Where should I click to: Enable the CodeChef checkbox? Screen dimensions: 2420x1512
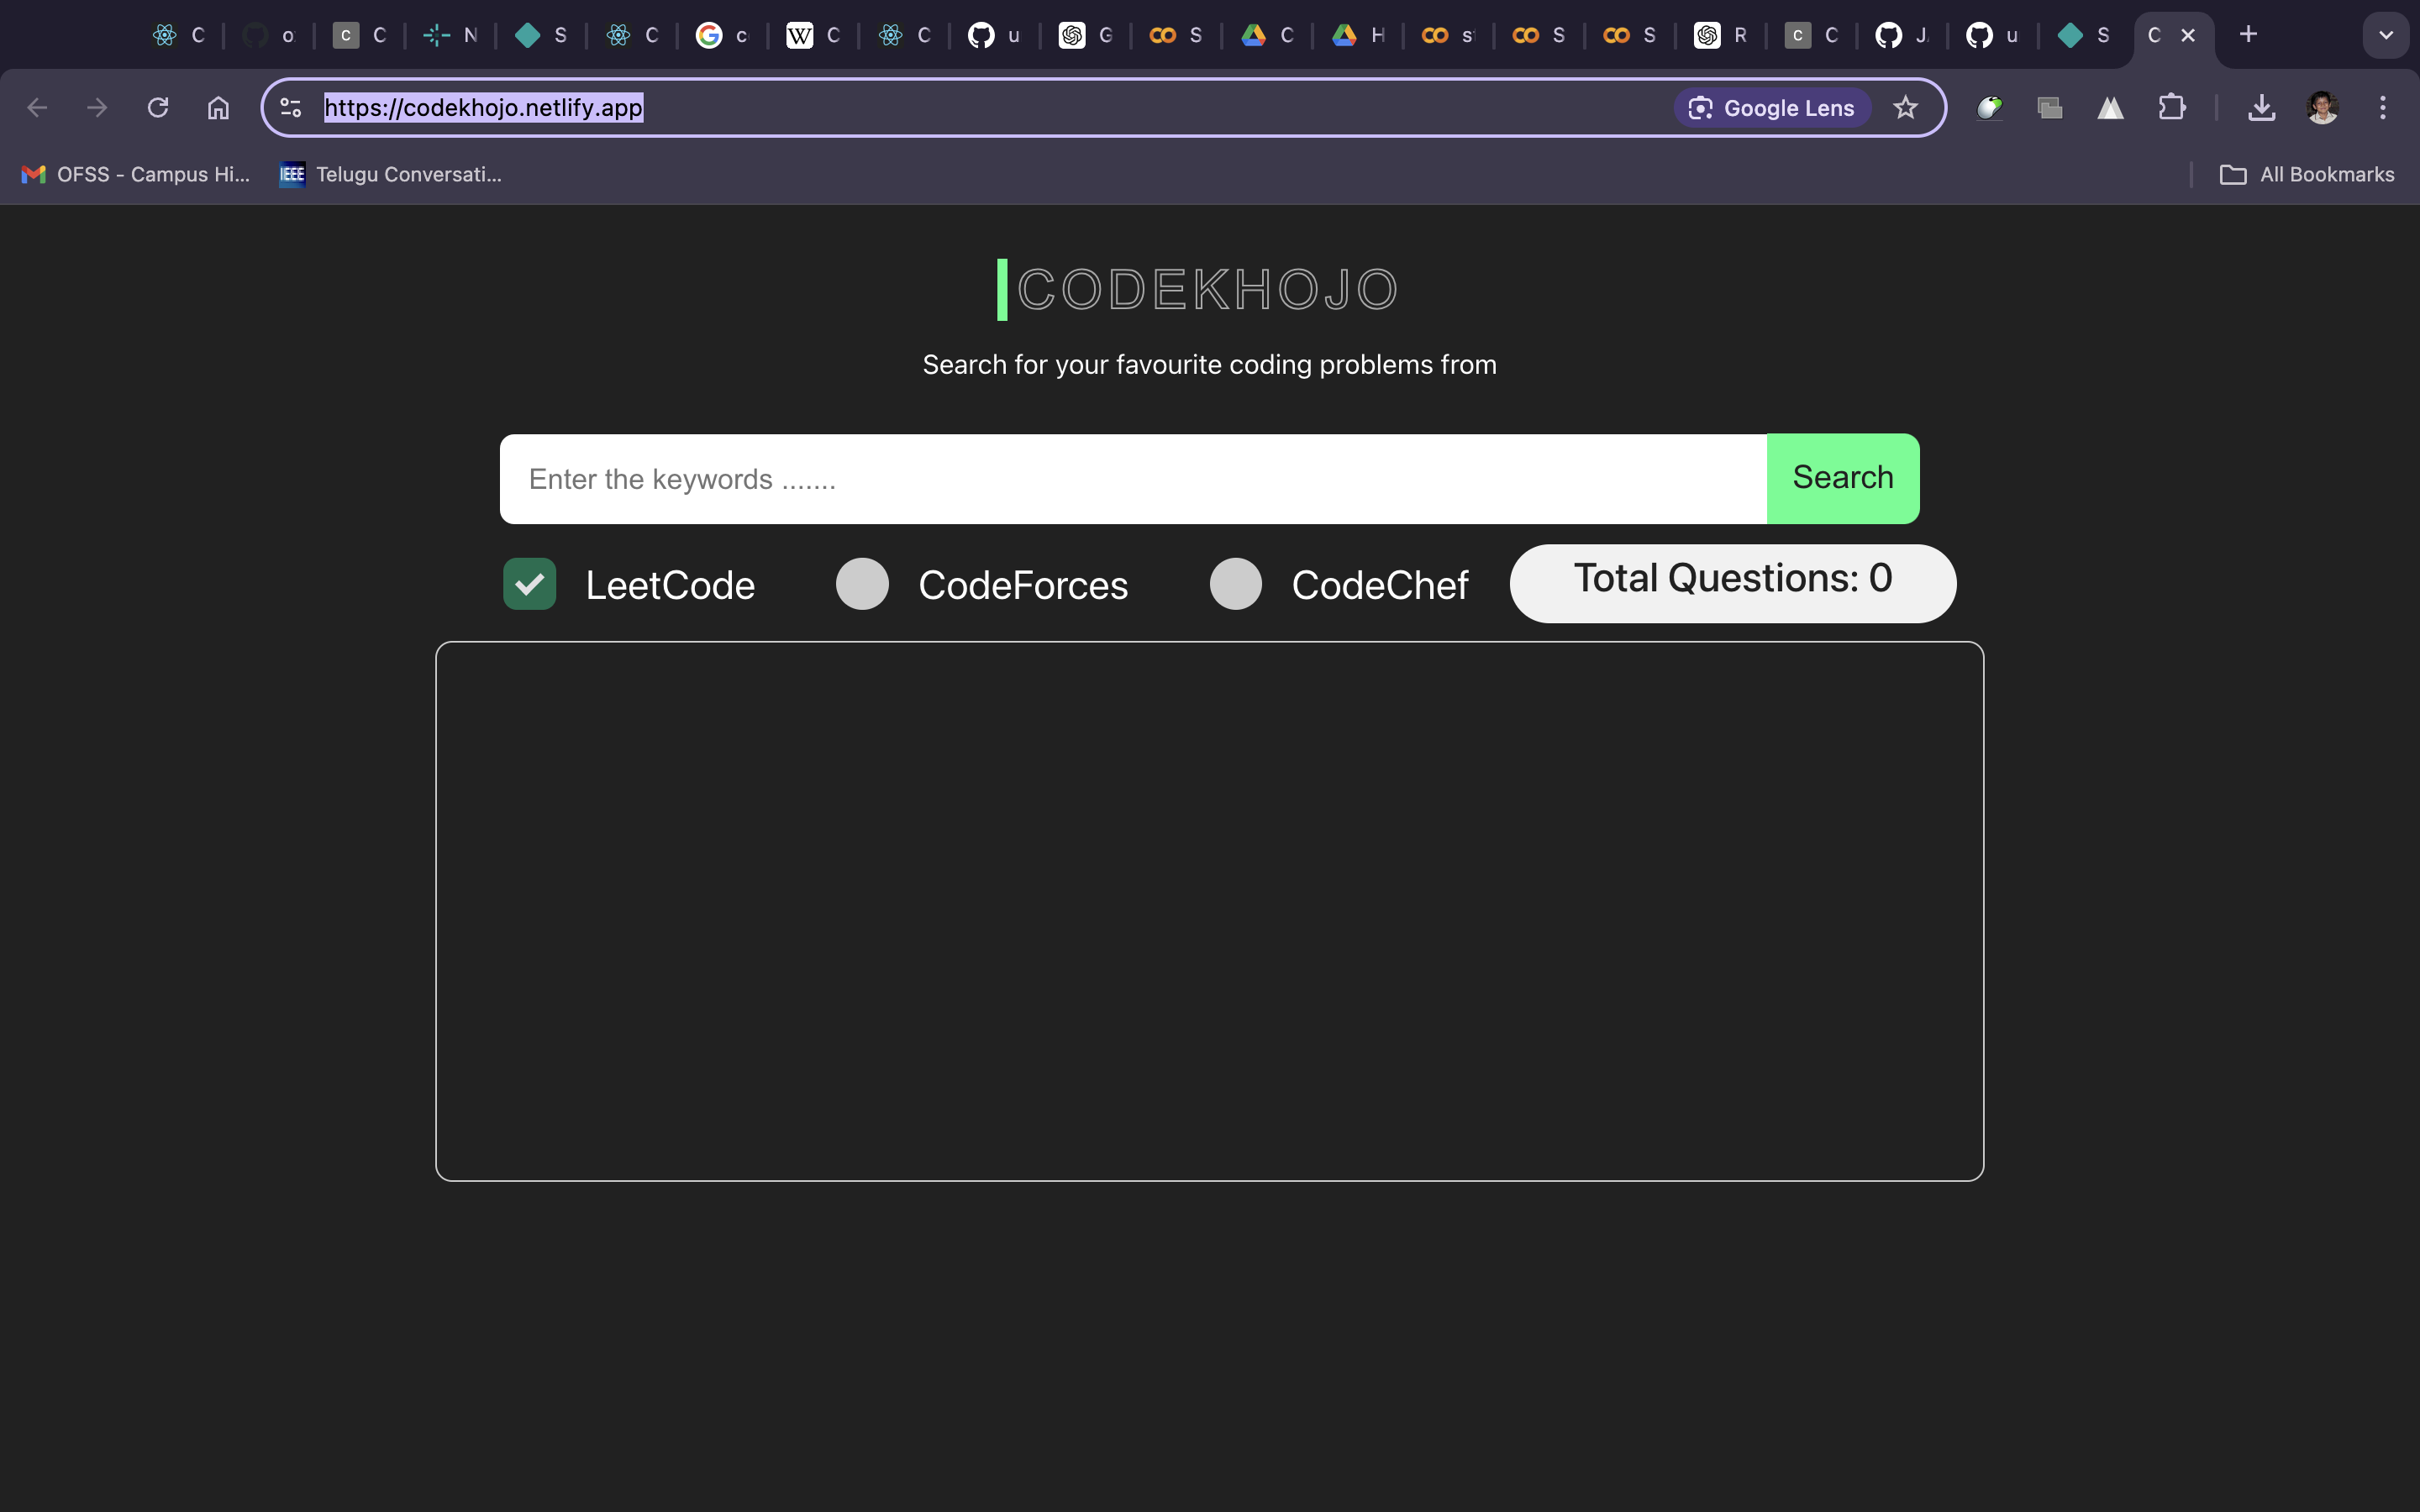pos(1236,584)
